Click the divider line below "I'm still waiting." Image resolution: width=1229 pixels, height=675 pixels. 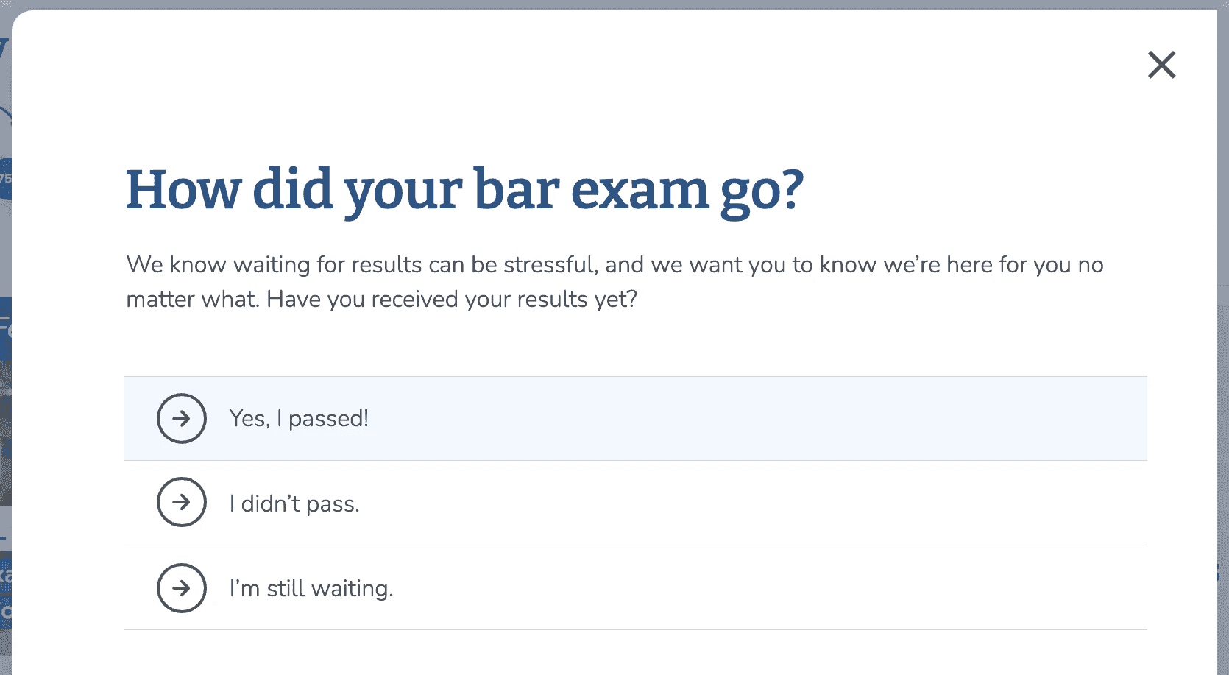(635, 629)
